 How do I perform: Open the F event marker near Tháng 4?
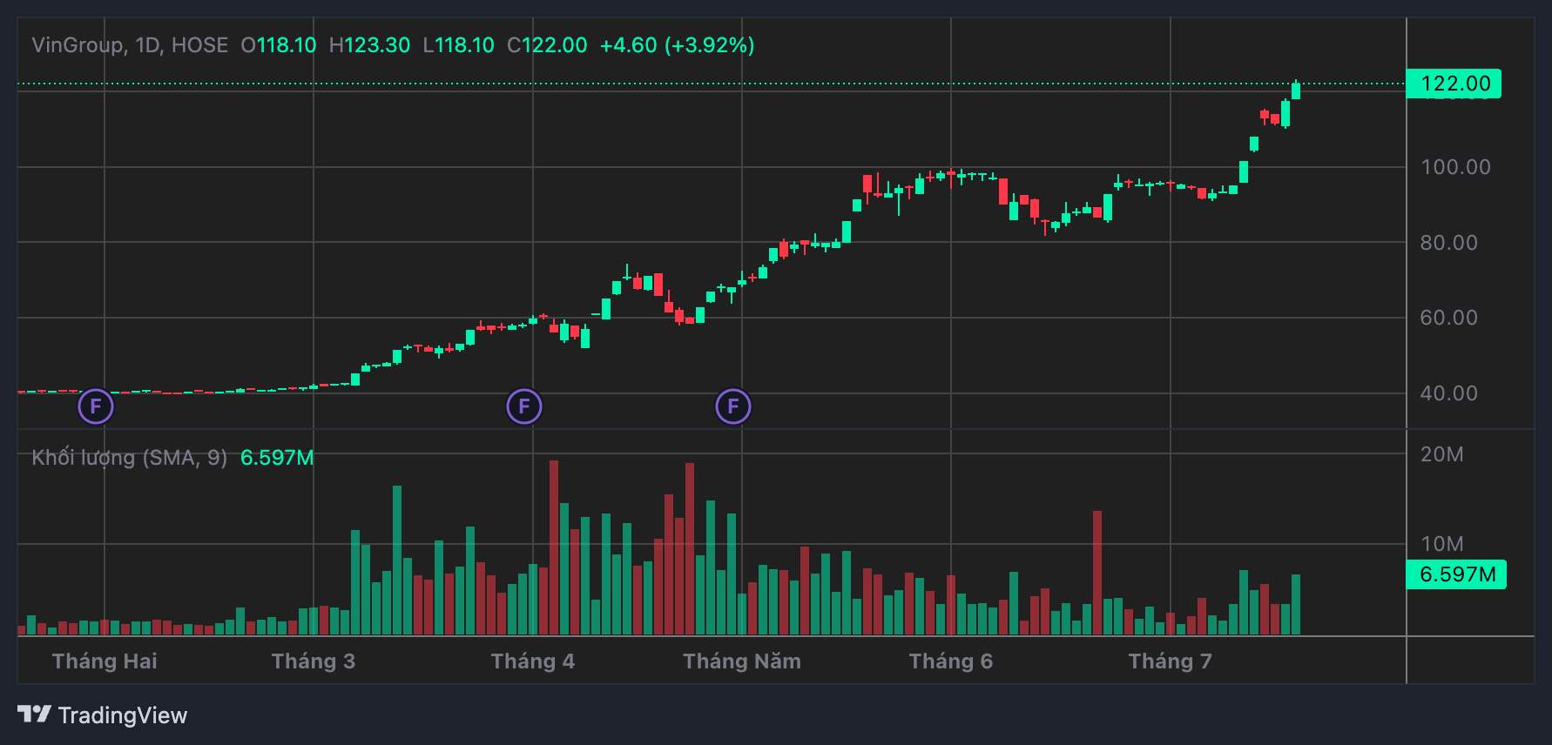tap(524, 406)
